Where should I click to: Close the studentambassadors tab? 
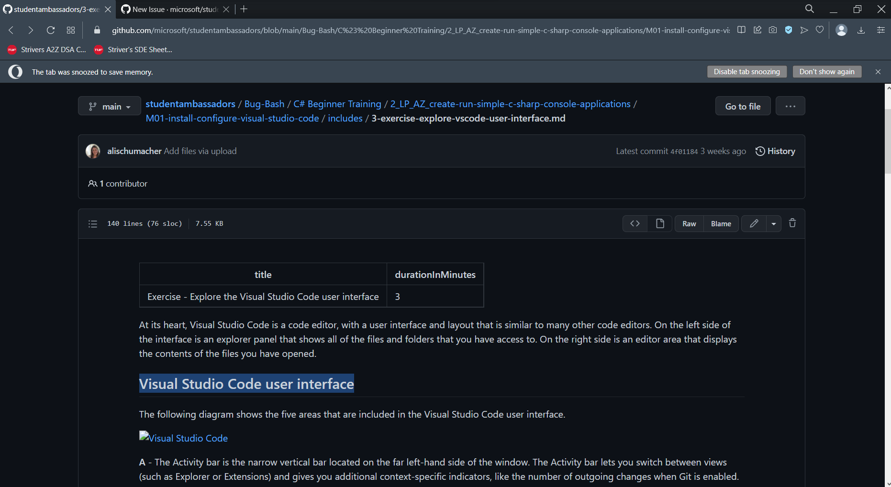108,9
